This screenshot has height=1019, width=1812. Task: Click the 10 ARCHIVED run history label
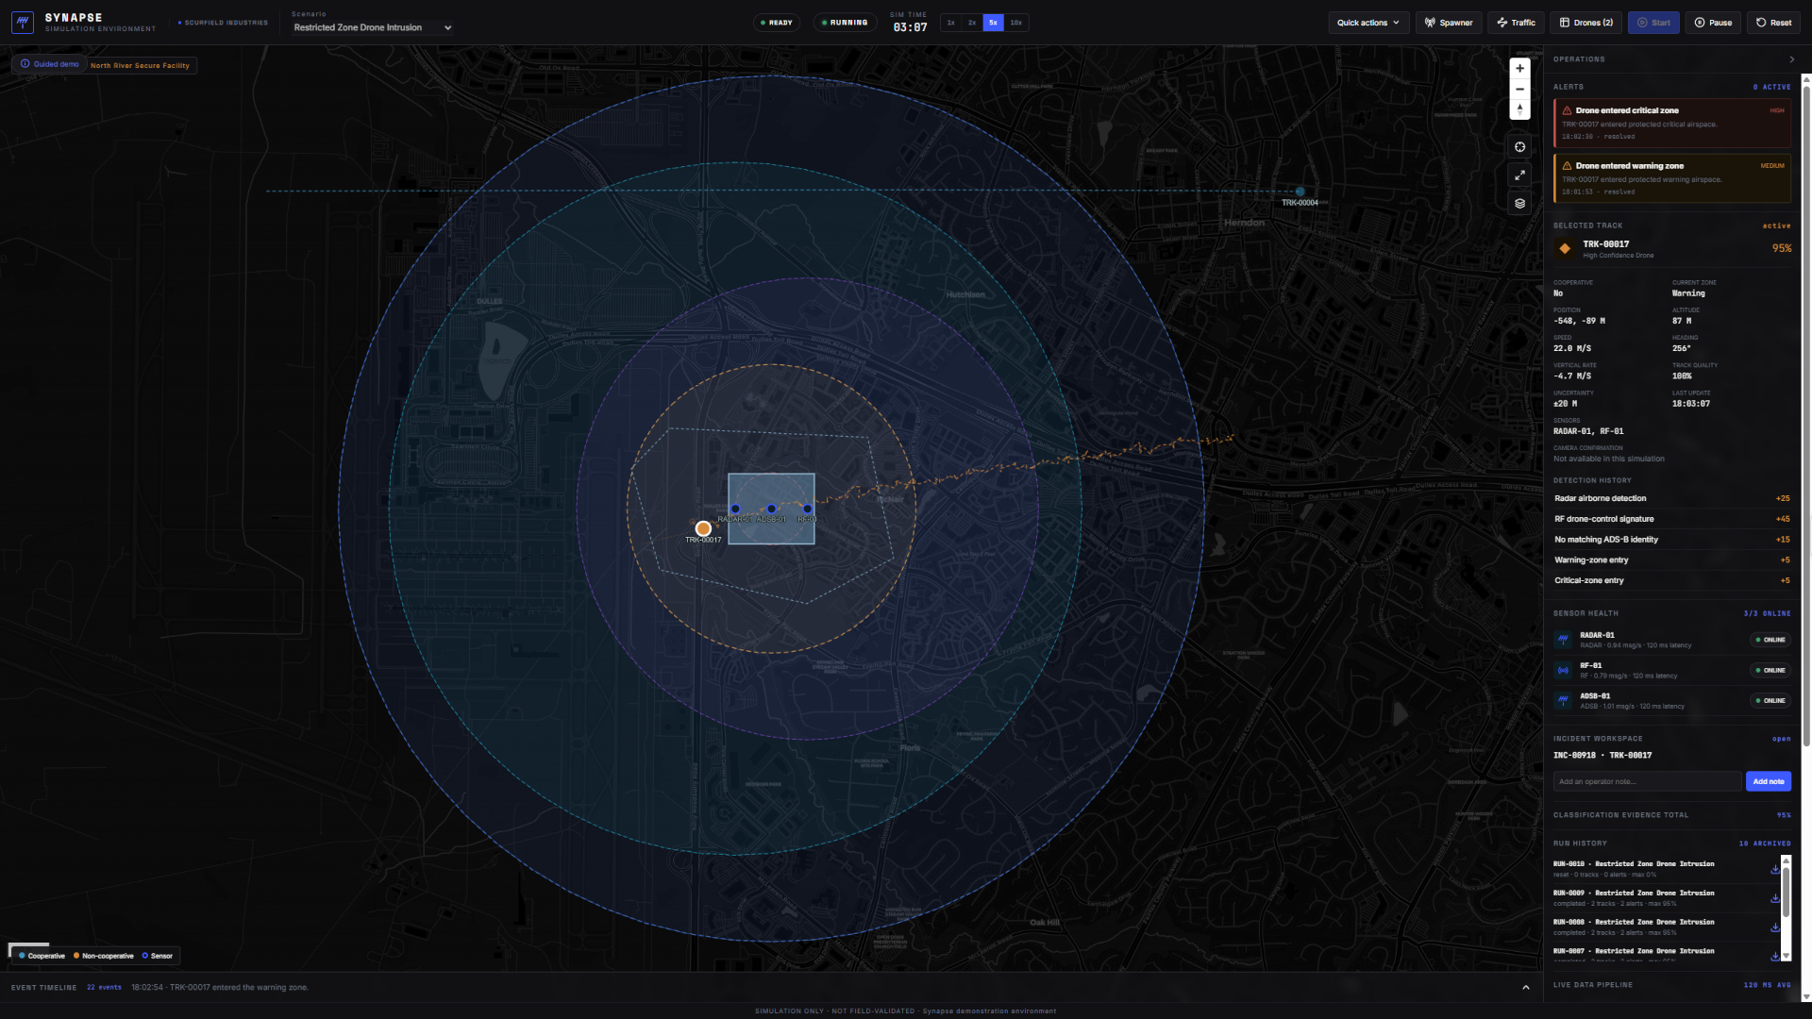1765,844
